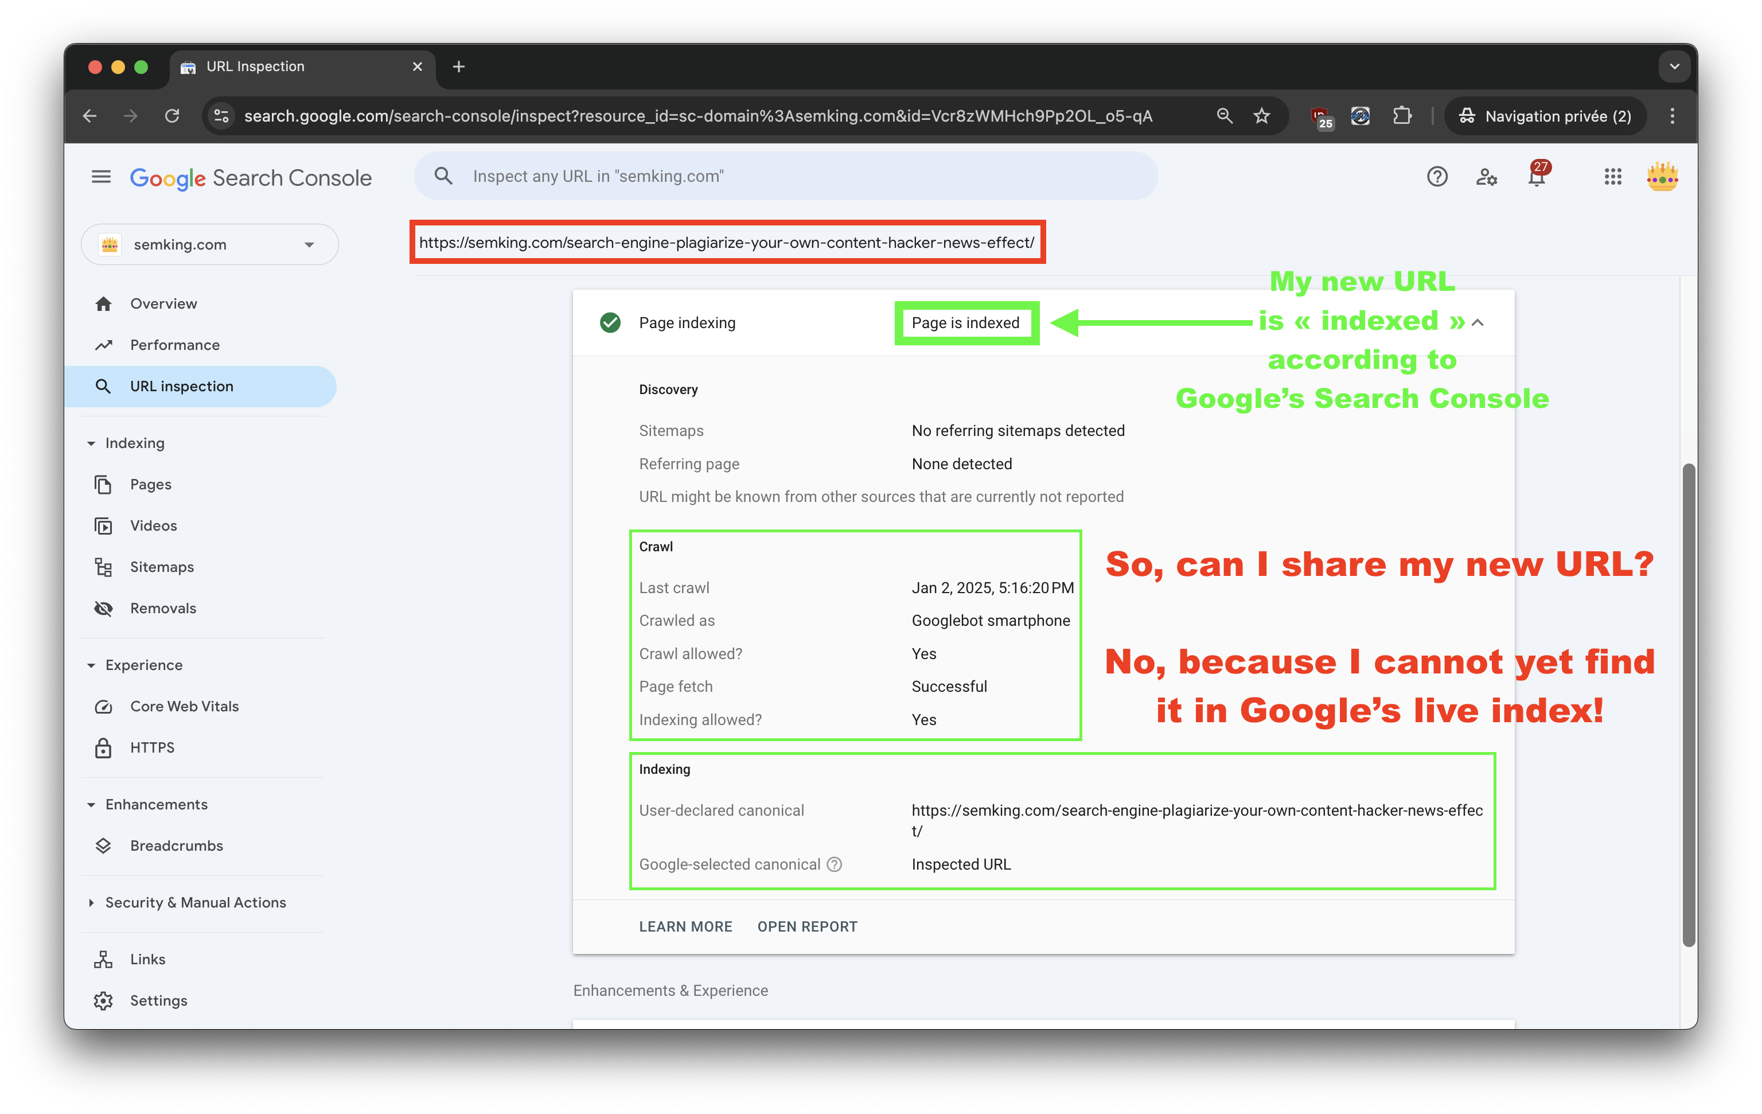Open the Help question mark icon
The width and height of the screenshot is (1762, 1114).
[x=1437, y=177]
